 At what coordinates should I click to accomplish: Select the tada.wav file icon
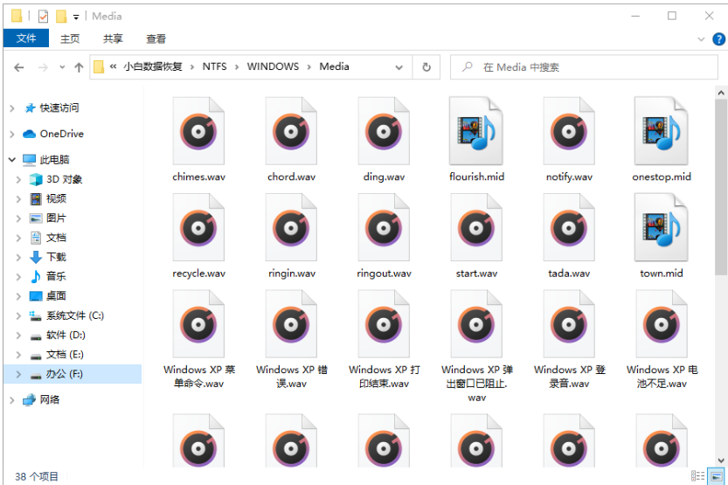(x=569, y=229)
